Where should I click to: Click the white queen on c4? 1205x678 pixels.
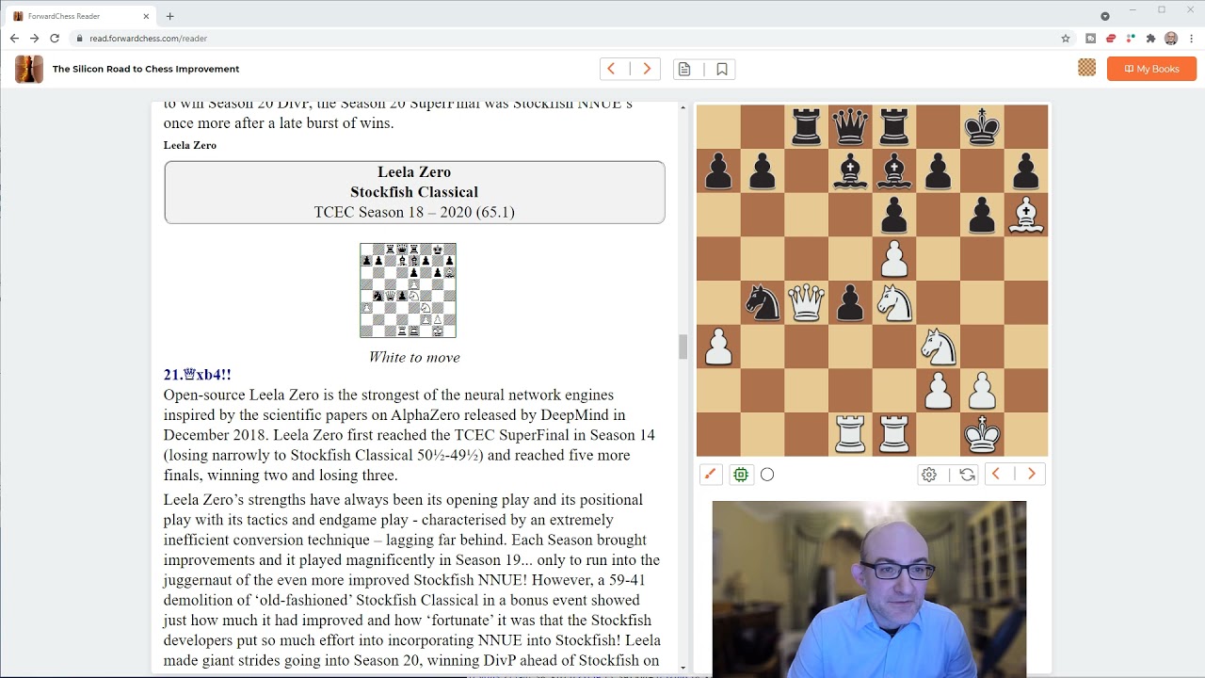(x=806, y=302)
